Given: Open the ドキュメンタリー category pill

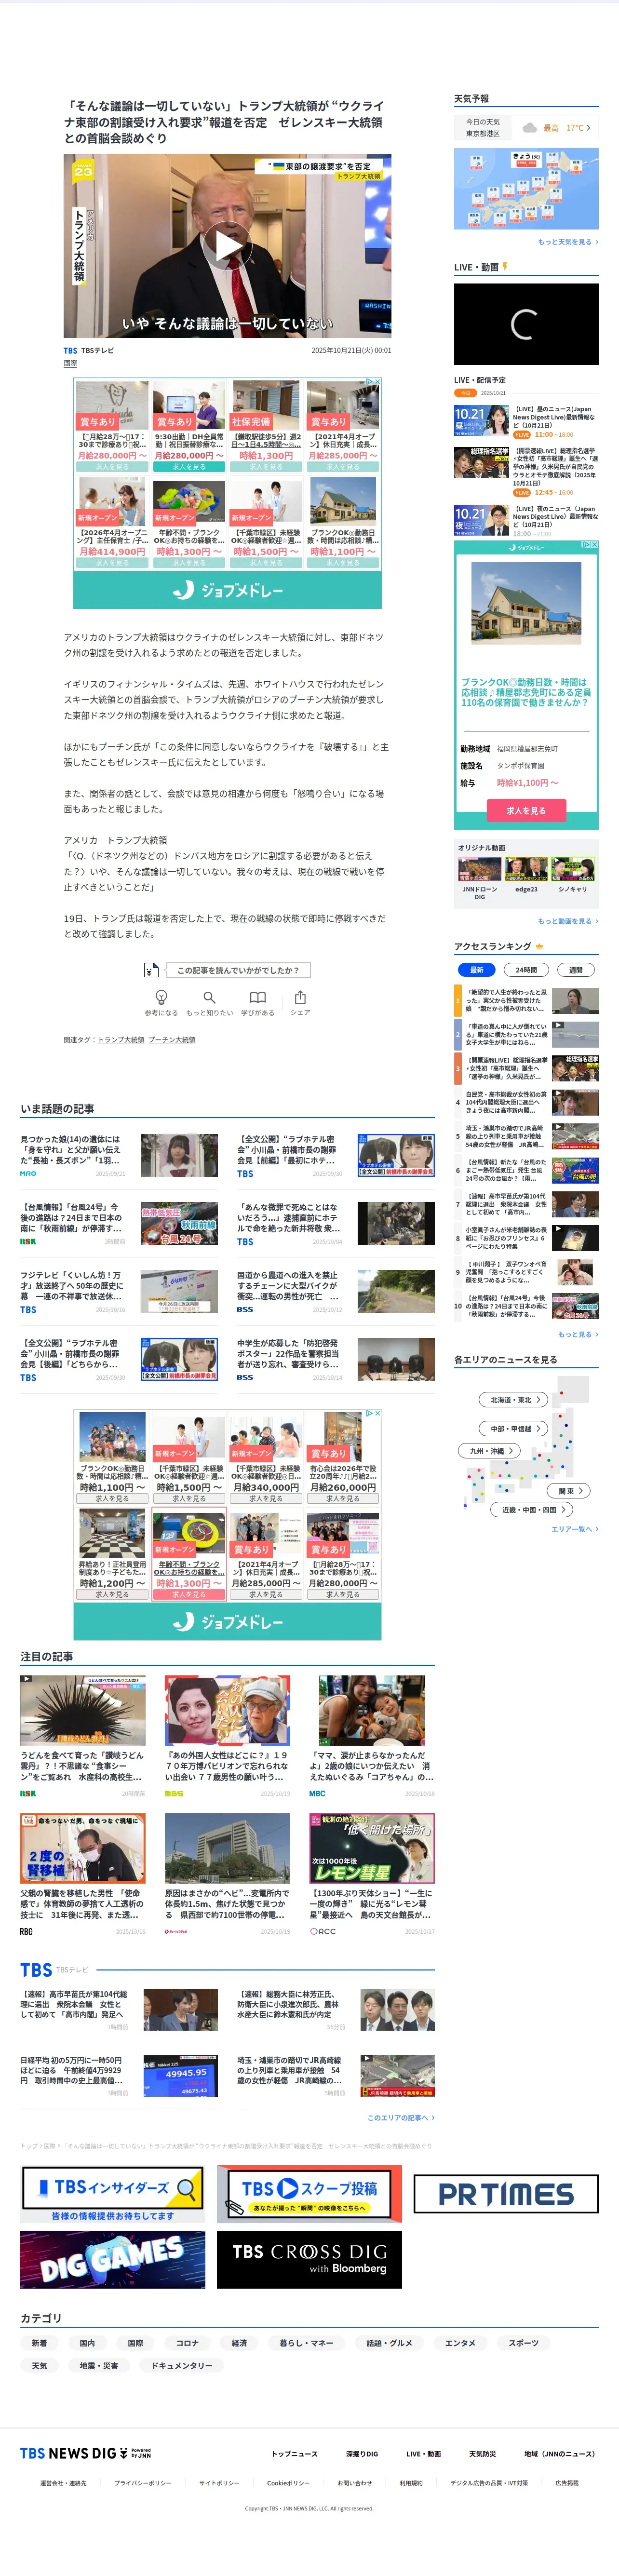Looking at the screenshot, I should click(182, 2366).
